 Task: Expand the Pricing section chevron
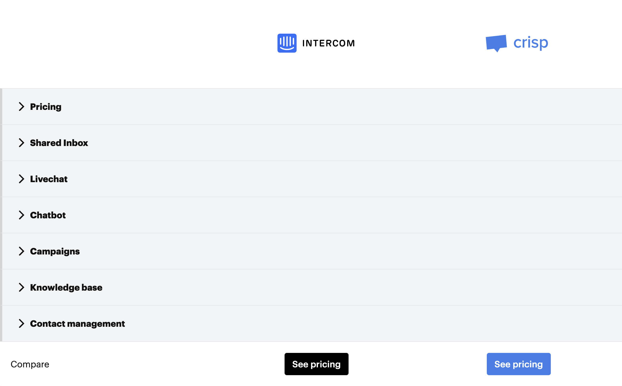pos(21,107)
